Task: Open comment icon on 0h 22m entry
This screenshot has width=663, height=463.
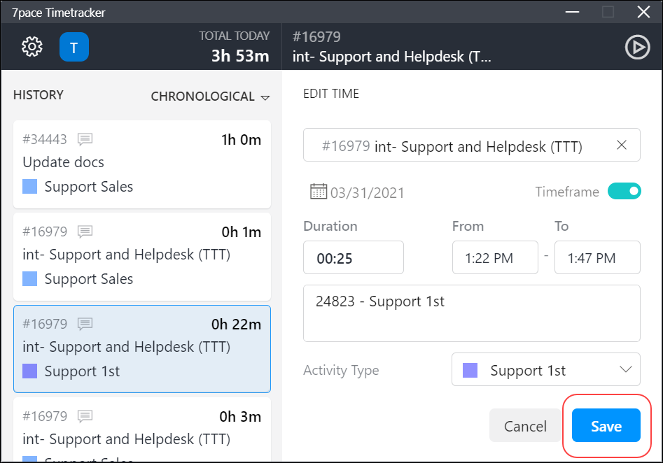Action: (x=85, y=324)
